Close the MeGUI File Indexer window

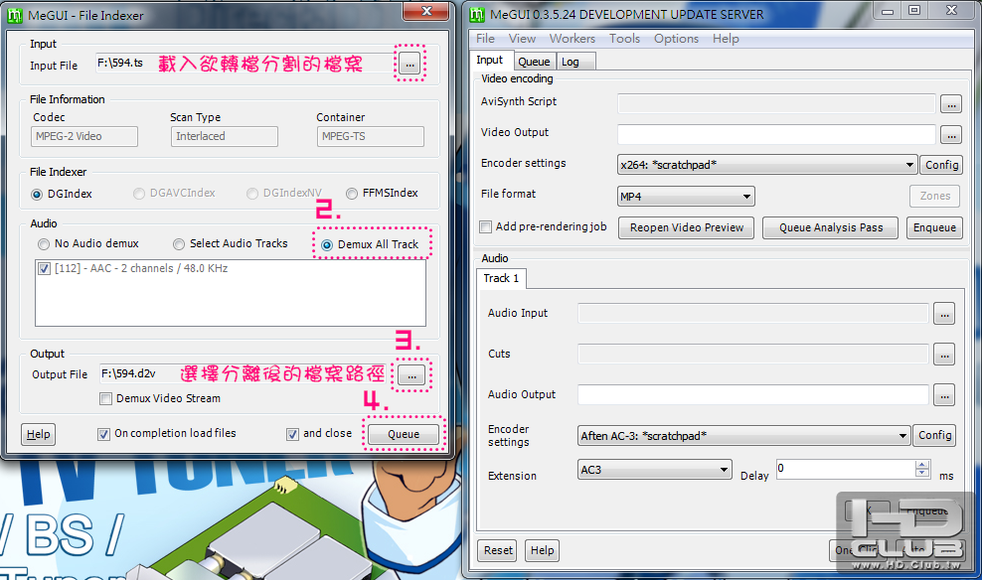coord(426,11)
